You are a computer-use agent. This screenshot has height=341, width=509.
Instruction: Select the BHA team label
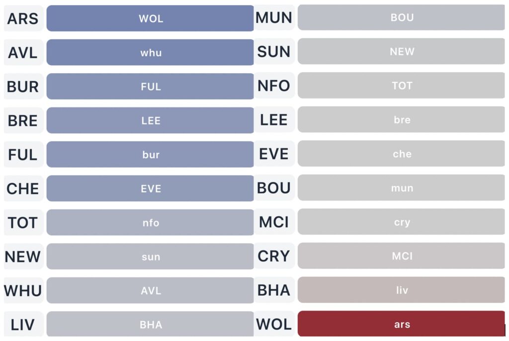(274, 290)
